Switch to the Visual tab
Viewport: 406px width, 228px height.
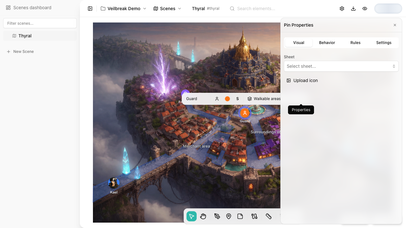[x=299, y=43]
